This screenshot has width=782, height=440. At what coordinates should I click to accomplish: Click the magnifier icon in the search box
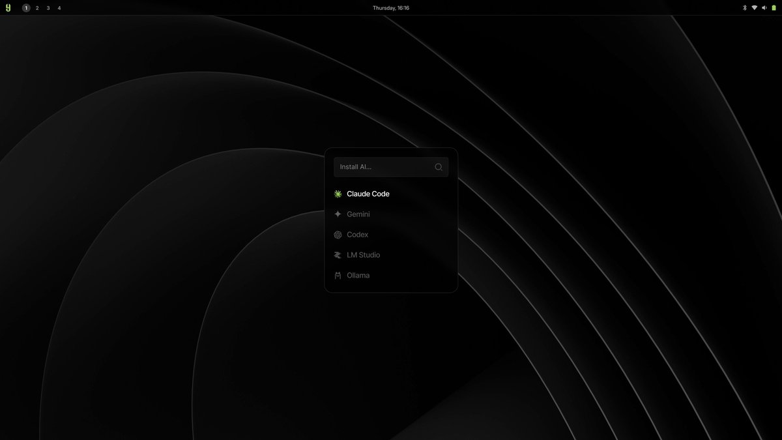pos(439,167)
